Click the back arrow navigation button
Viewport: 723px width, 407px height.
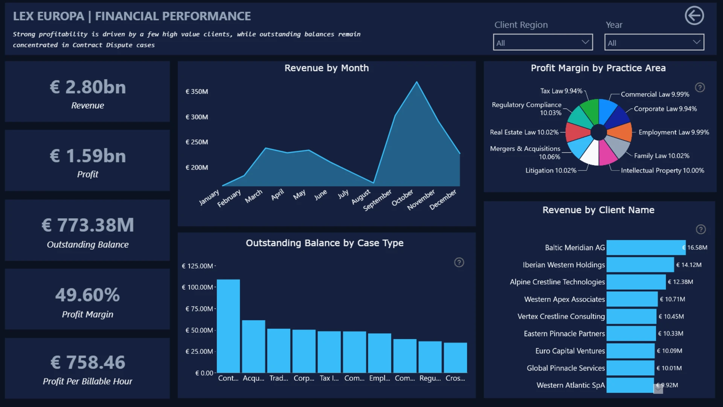(x=694, y=16)
